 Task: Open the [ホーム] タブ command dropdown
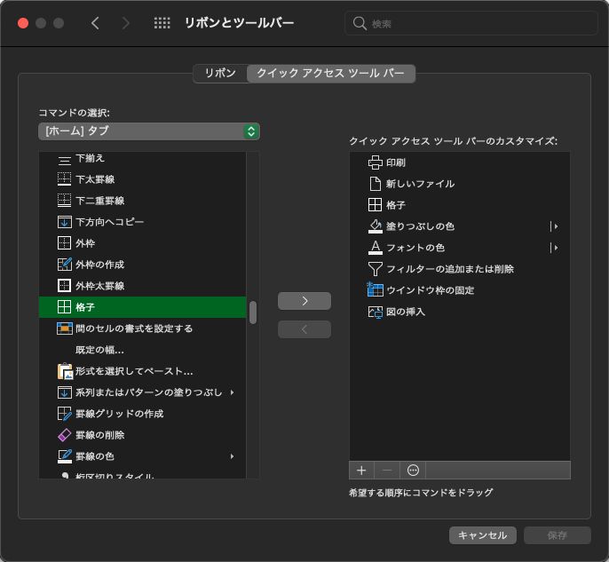pyautogui.click(x=148, y=131)
